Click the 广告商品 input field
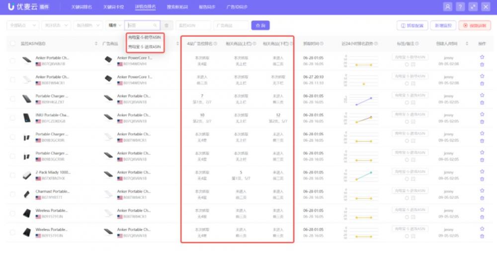Screen dimensions: 497x254 (231, 25)
